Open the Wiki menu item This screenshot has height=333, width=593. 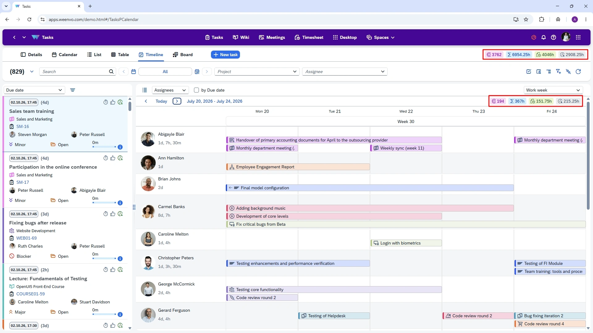pyautogui.click(x=241, y=37)
